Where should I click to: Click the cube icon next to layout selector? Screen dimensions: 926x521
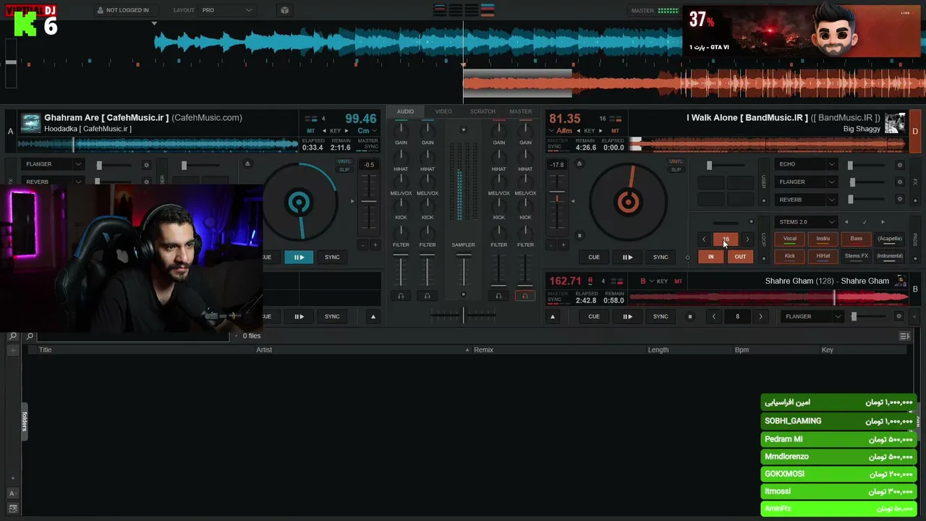284,10
